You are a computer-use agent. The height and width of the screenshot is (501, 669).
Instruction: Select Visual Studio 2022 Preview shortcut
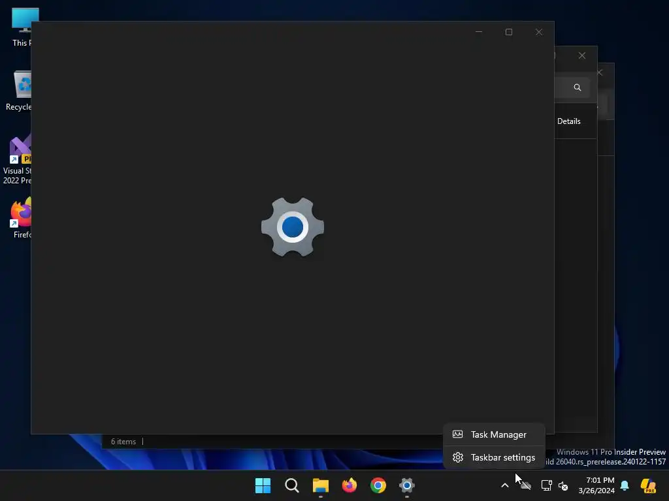point(17,159)
